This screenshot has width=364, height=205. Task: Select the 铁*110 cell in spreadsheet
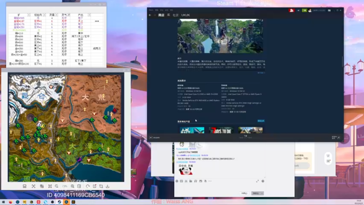(x=19, y=33)
